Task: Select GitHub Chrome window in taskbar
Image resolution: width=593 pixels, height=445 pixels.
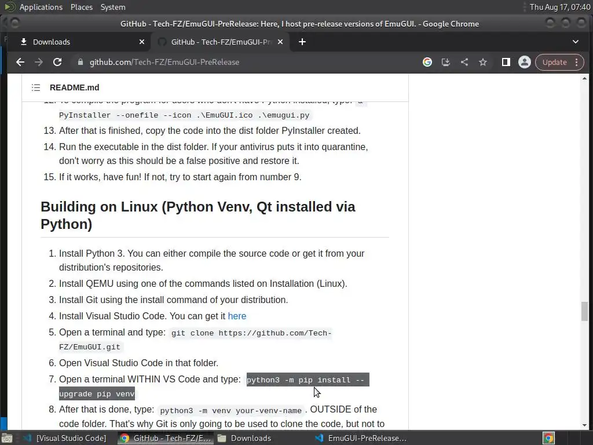Action: tap(165, 438)
